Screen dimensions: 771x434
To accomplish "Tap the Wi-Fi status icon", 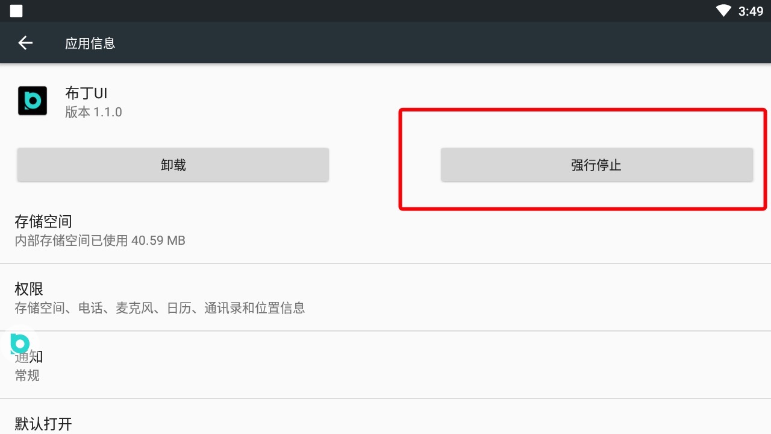I will point(723,11).
